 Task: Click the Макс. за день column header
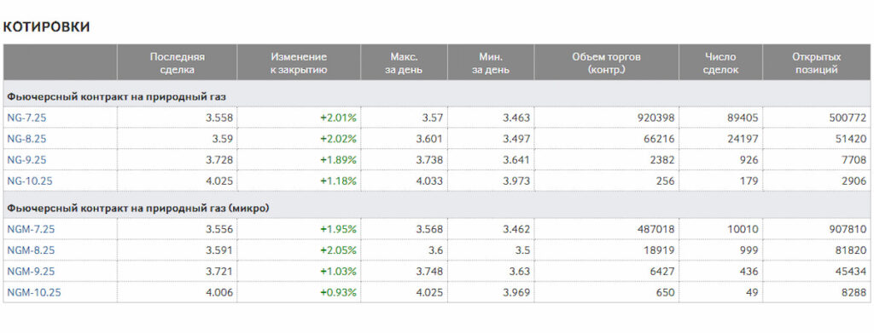pyautogui.click(x=404, y=63)
